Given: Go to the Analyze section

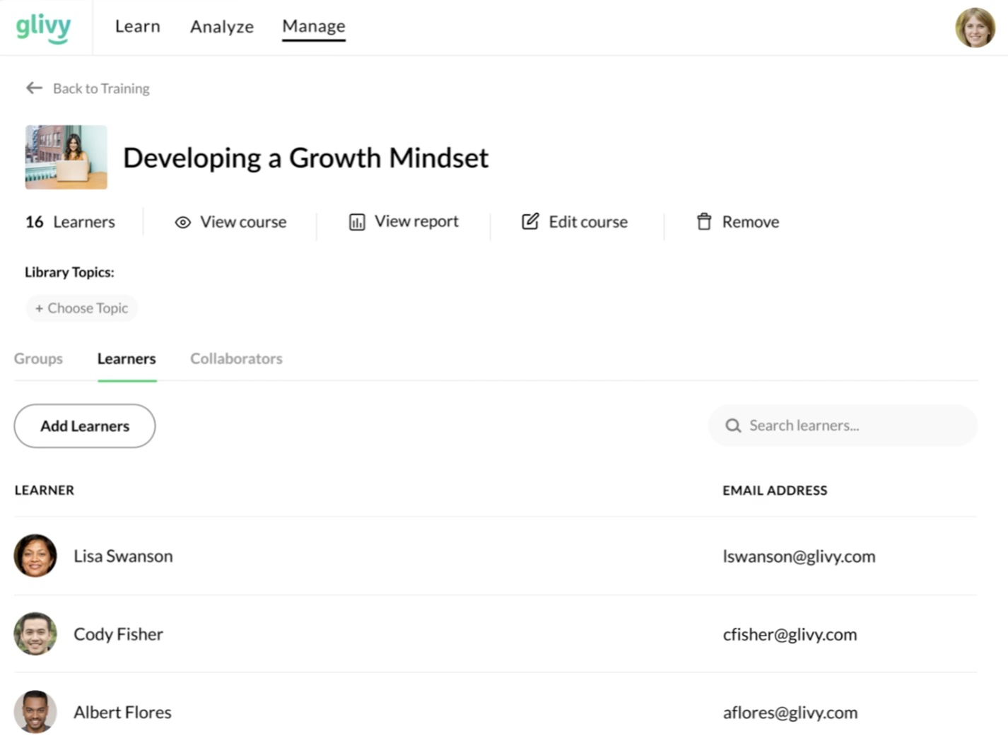Looking at the screenshot, I should coord(222,26).
